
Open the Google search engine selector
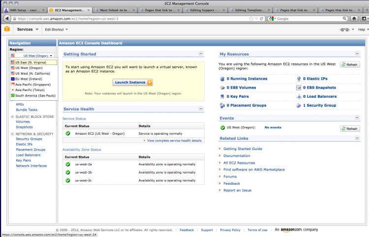pos(272,19)
